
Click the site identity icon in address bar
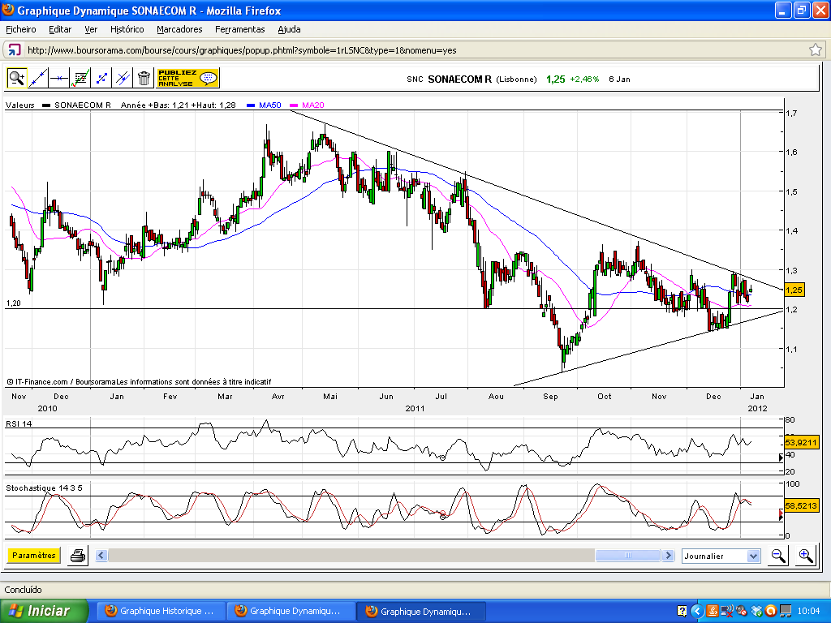click(15, 50)
